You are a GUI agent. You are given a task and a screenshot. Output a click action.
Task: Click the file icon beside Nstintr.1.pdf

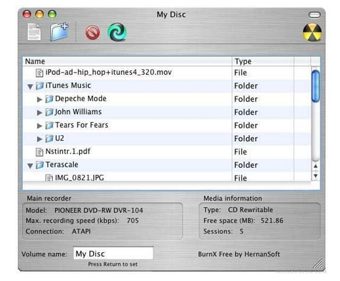[x=39, y=152]
